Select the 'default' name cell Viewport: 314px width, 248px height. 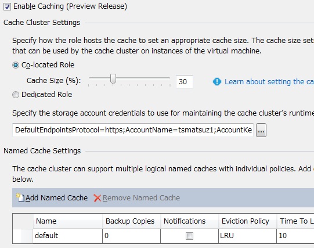click(68, 236)
